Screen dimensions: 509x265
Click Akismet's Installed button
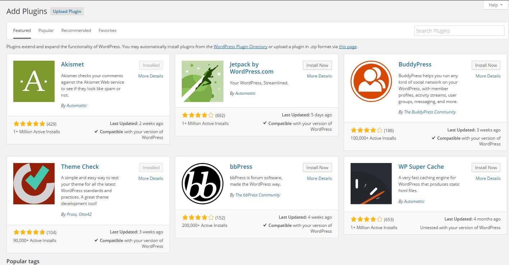[151, 65]
